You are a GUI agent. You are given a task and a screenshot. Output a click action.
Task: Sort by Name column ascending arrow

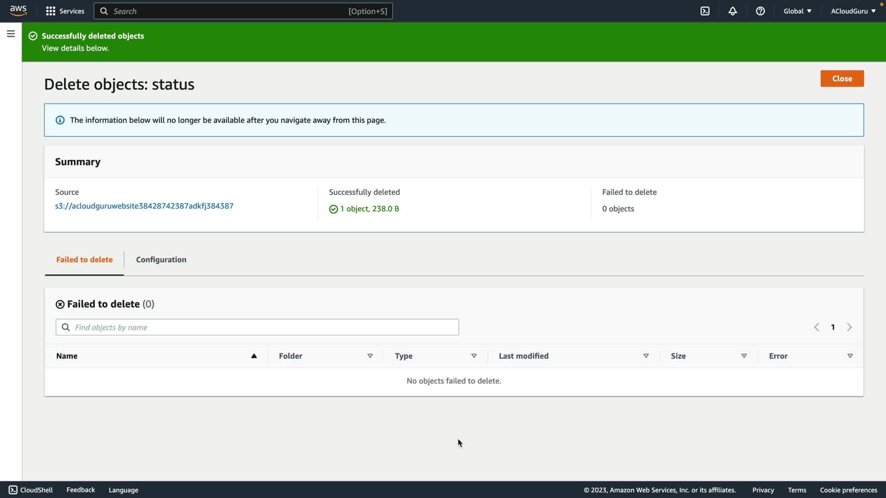point(254,356)
